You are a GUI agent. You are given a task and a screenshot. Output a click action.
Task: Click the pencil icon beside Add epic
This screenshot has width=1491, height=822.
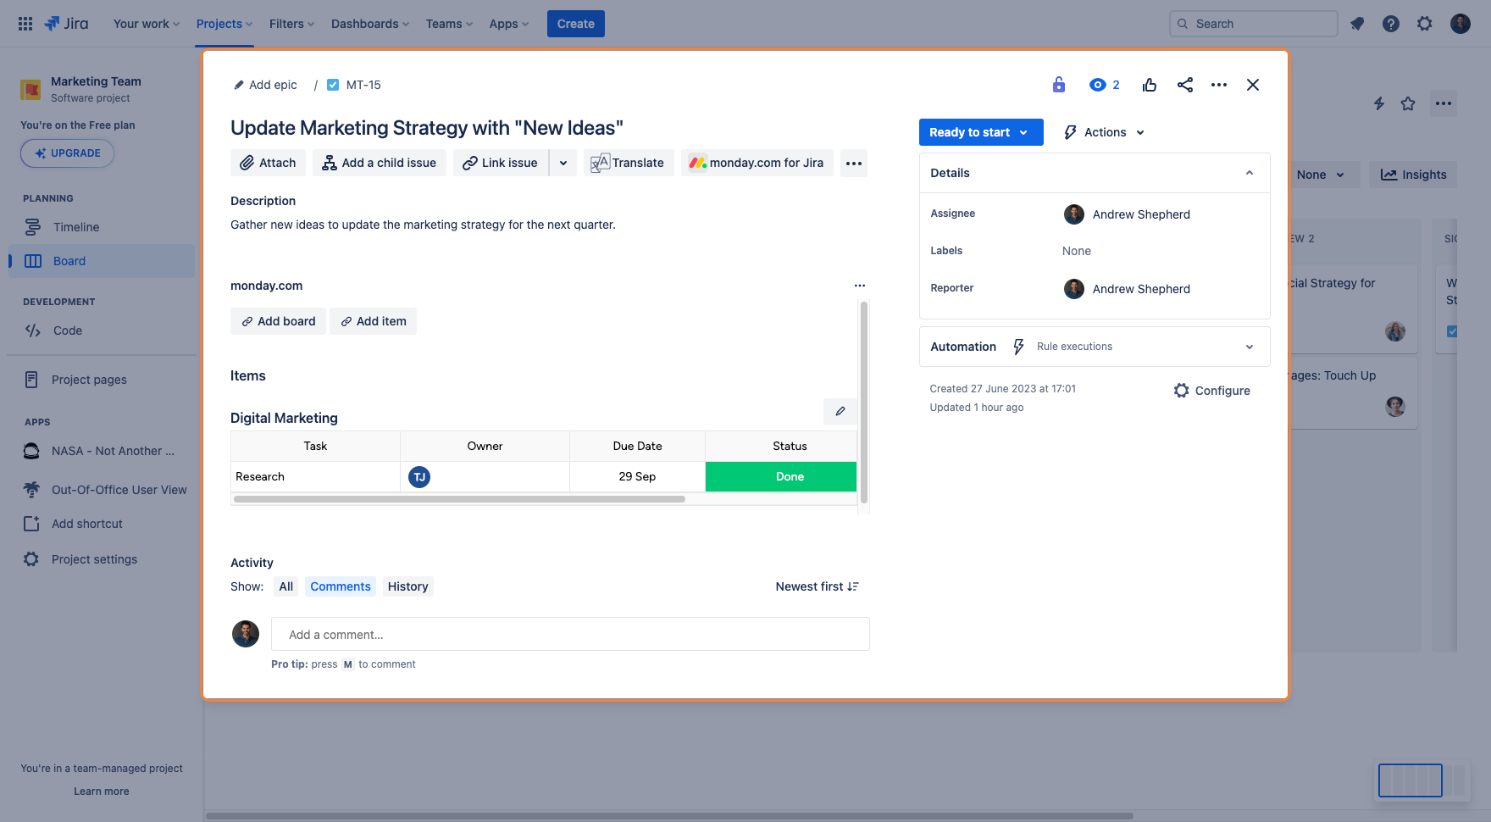coord(239,85)
